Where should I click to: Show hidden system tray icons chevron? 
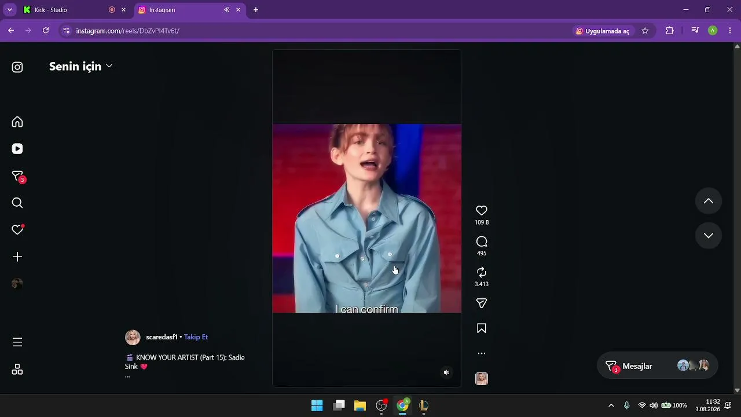(611, 405)
